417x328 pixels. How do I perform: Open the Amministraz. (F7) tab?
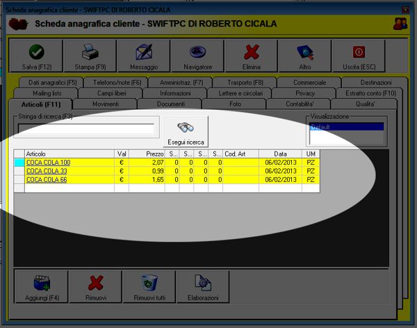click(181, 83)
